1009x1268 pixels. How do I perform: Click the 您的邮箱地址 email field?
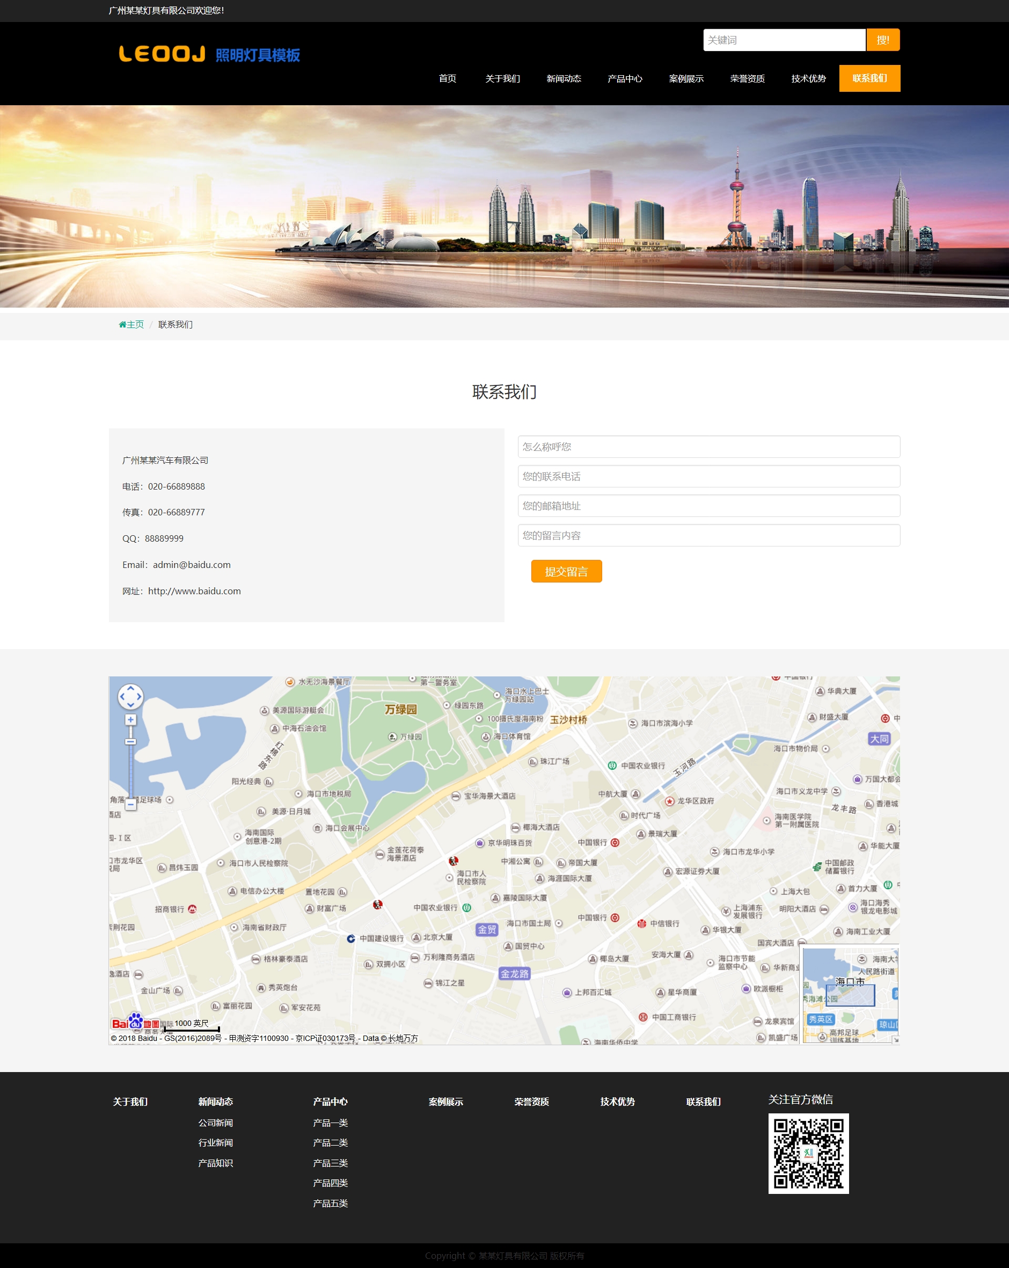tap(708, 506)
